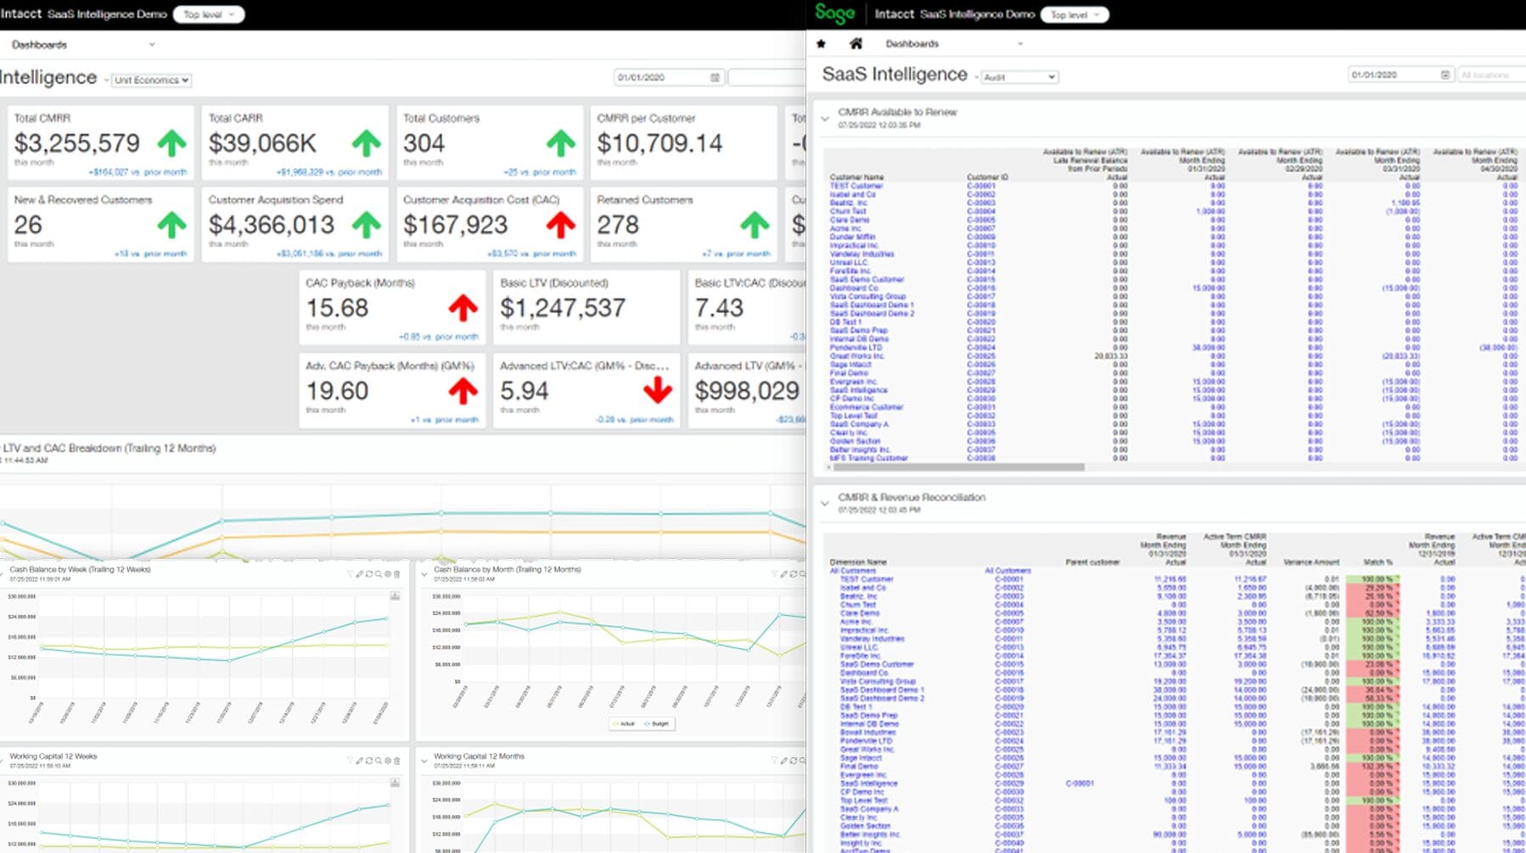
Task: Click the Top level button in Sage header
Action: [1074, 14]
